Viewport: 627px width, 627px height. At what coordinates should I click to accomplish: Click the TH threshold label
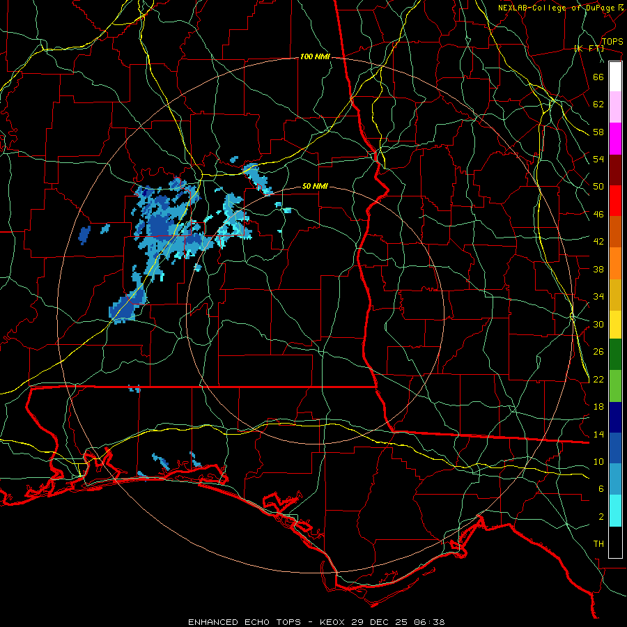(x=598, y=544)
